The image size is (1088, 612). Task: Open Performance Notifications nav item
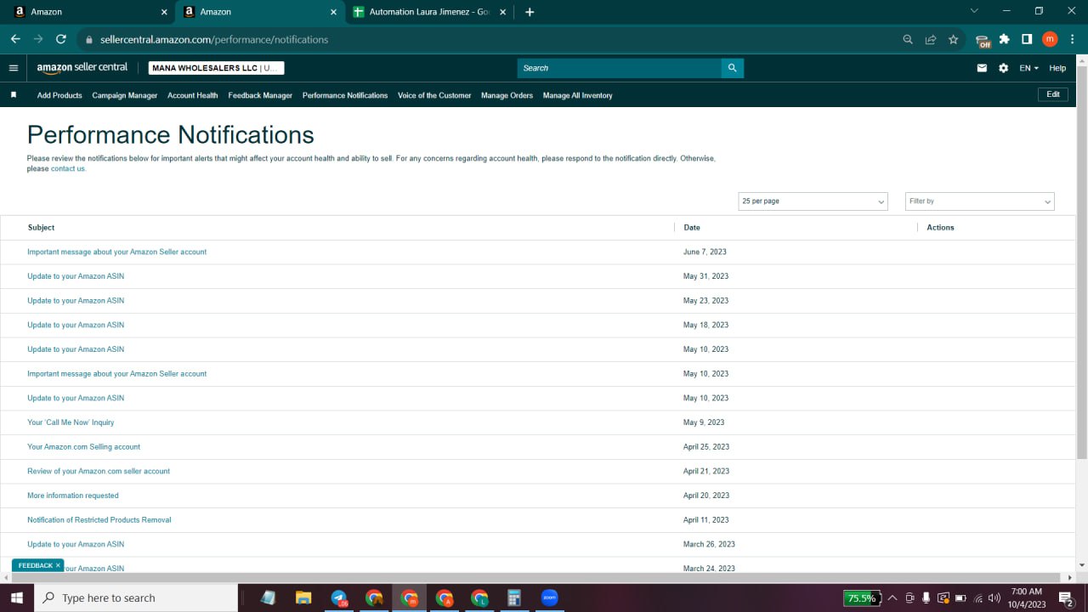345,95
